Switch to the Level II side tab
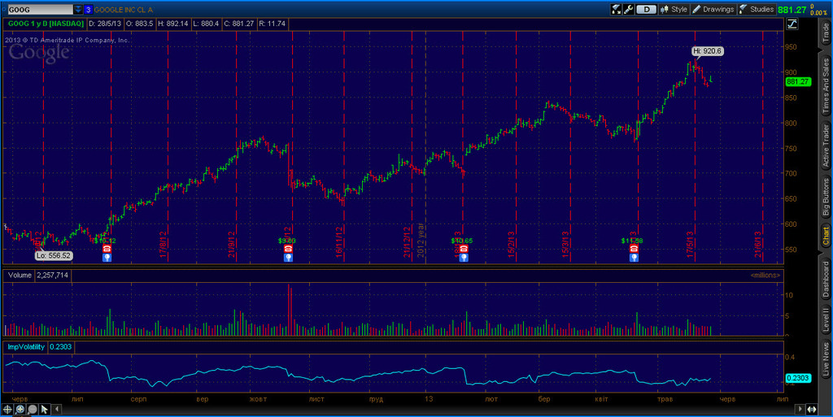This screenshot has width=833, height=417. tap(826, 320)
